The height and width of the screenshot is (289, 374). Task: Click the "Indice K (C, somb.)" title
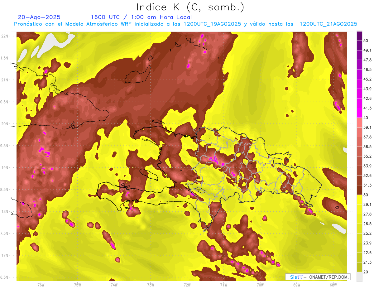tap(190, 7)
